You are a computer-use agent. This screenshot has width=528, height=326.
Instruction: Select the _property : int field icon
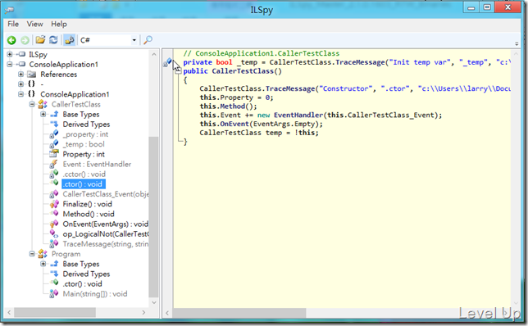54,134
